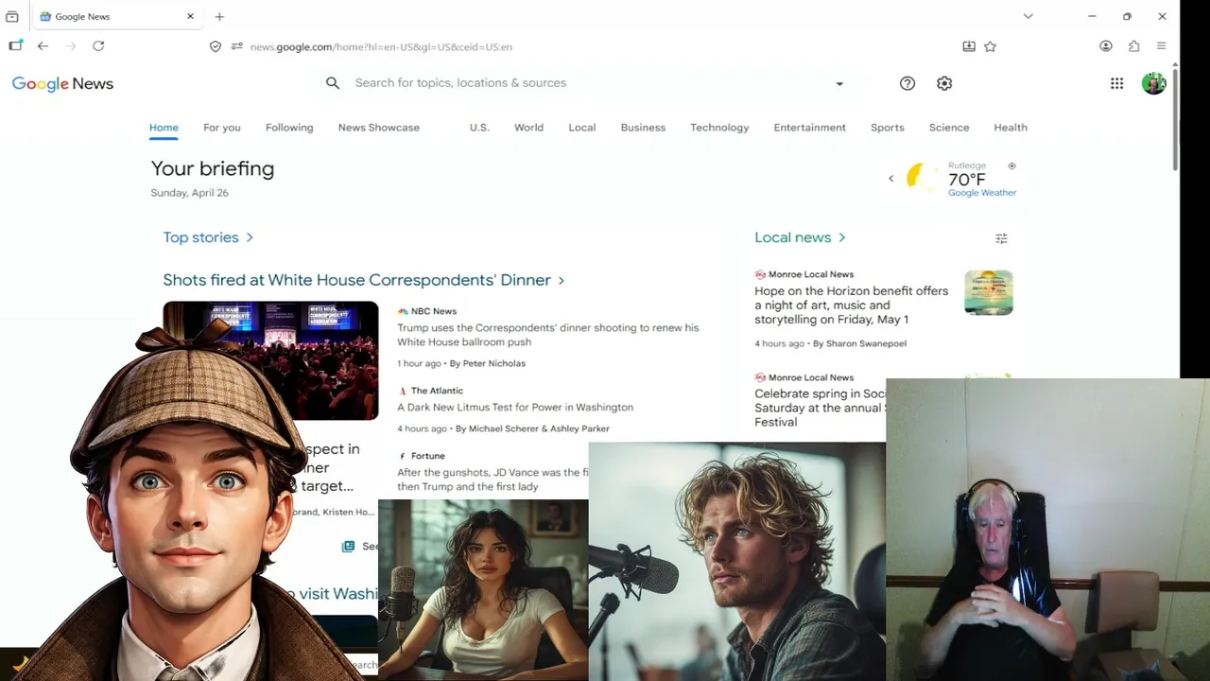Image resolution: width=1210 pixels, height=681 pixels.
Task: Go to the U.S. section
Action: (x=479, y=128)
